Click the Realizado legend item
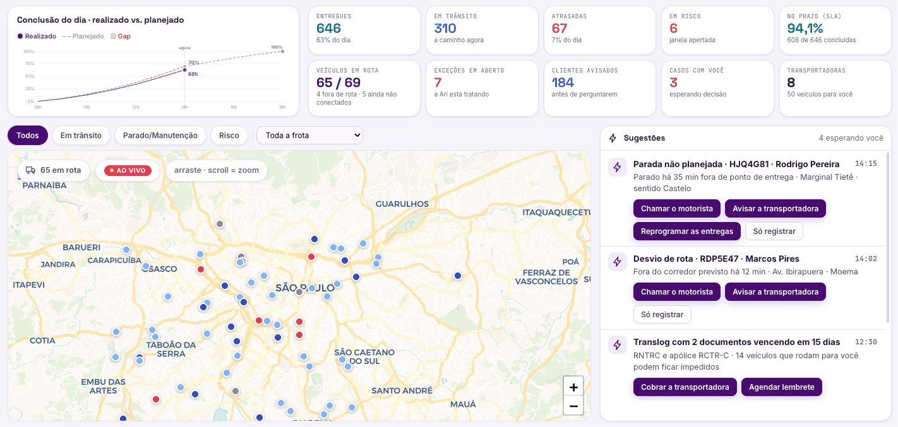This screenshot has height=427, width=898. point(37,37)
